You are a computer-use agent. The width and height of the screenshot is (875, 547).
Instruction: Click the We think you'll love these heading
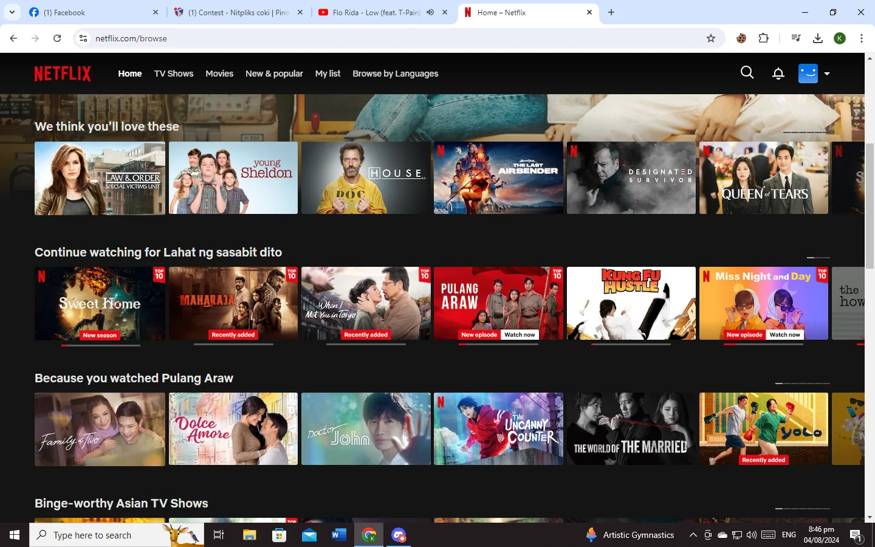click(107, 126)
